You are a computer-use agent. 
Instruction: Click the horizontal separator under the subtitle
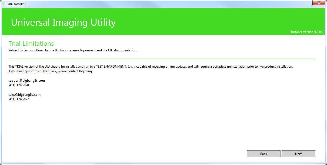[x=162, y=59]
